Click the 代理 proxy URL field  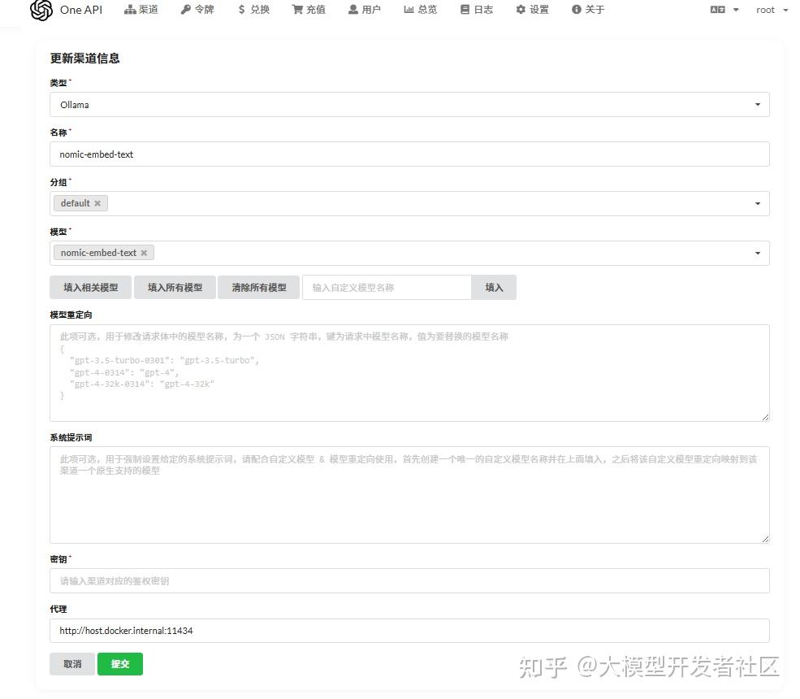coord(409,631)
